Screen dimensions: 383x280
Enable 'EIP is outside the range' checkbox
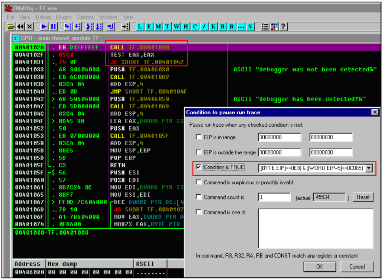click(x=199, y=152)
